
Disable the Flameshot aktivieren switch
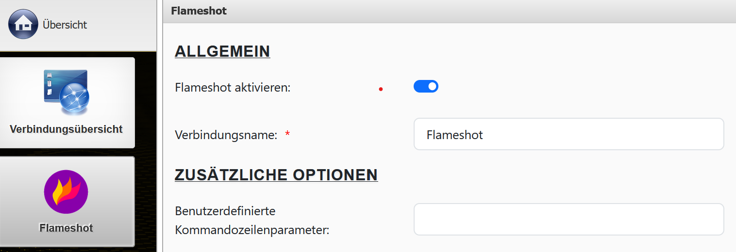point(426,87)
